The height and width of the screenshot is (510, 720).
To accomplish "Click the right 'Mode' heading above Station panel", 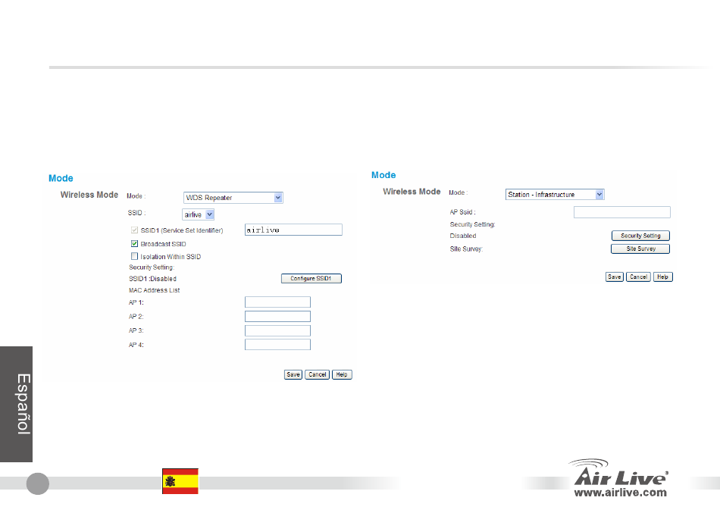I will tap(383, 175).
